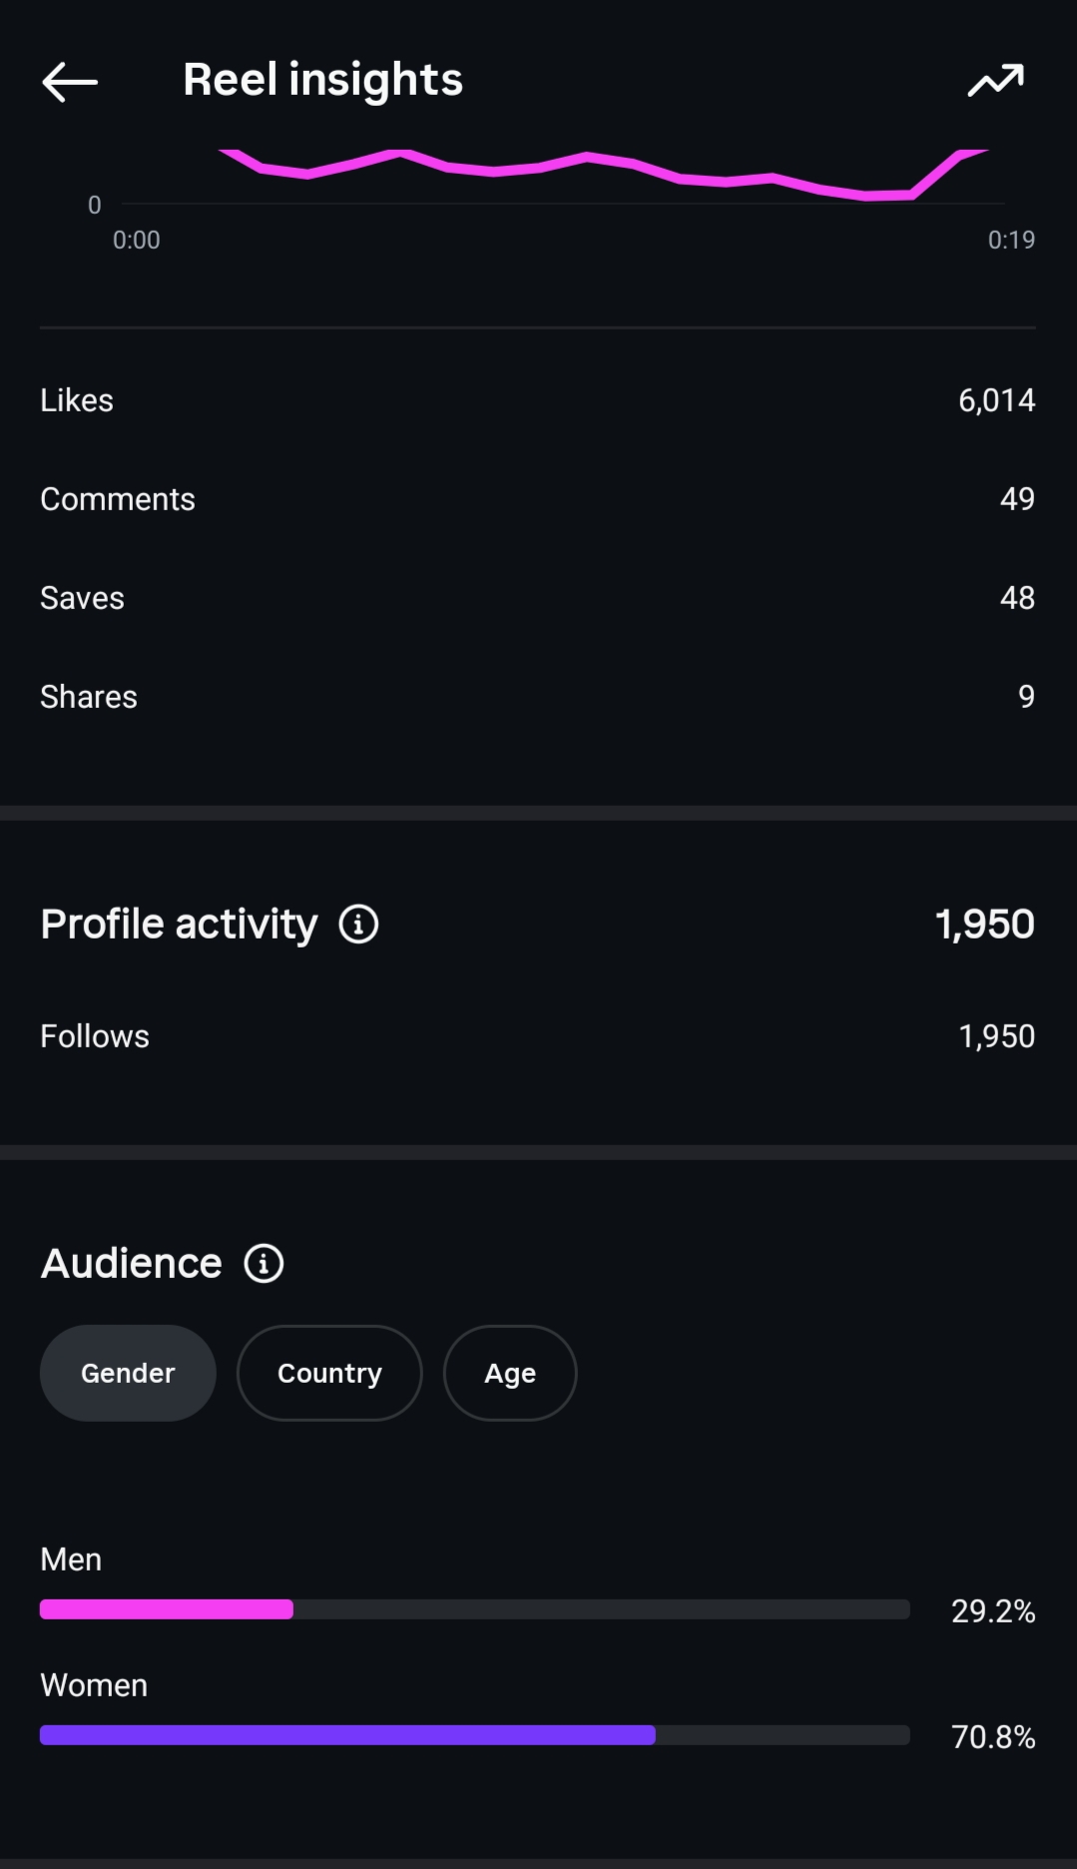Tap the Profile activity heading
This screenshot has width=1077, height=1869.
click(180, 925)
